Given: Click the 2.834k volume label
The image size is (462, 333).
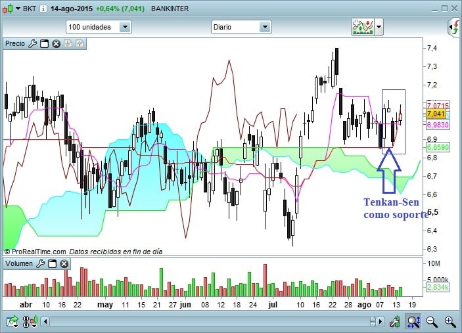Looking at the screenshot, I should pos(438,288).
